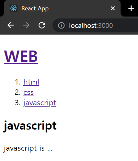
Task: Click the grayed forward arrow
Action: click(x=26, y=25)
